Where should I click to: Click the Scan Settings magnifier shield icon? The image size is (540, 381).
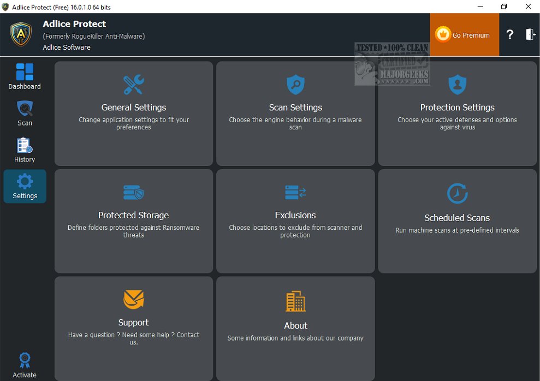(x=295, y=84)
